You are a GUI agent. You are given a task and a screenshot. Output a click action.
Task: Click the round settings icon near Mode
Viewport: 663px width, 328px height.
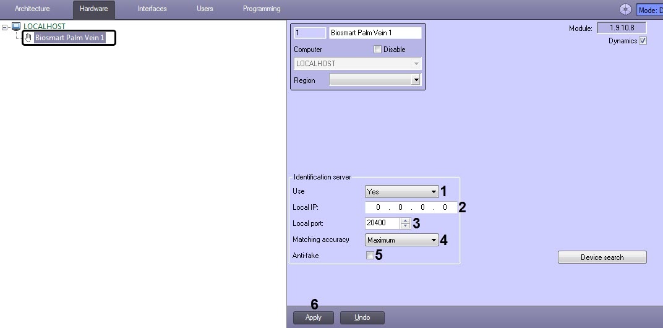point(625,9)
